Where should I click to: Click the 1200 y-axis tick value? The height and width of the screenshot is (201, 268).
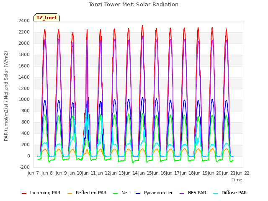coord(24,88)
